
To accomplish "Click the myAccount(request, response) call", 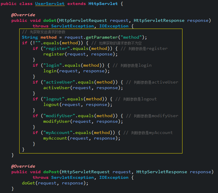I will [82, 138].
